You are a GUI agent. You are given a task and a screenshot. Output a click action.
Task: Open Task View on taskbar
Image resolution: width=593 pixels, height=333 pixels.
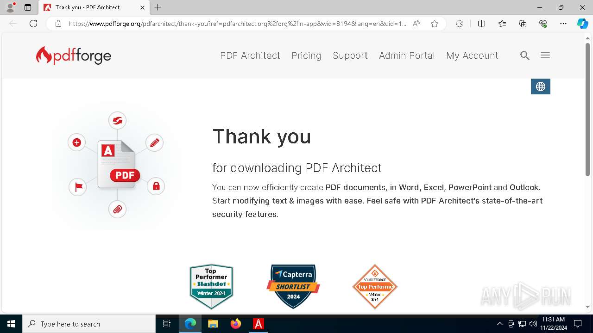coord(167,324)
